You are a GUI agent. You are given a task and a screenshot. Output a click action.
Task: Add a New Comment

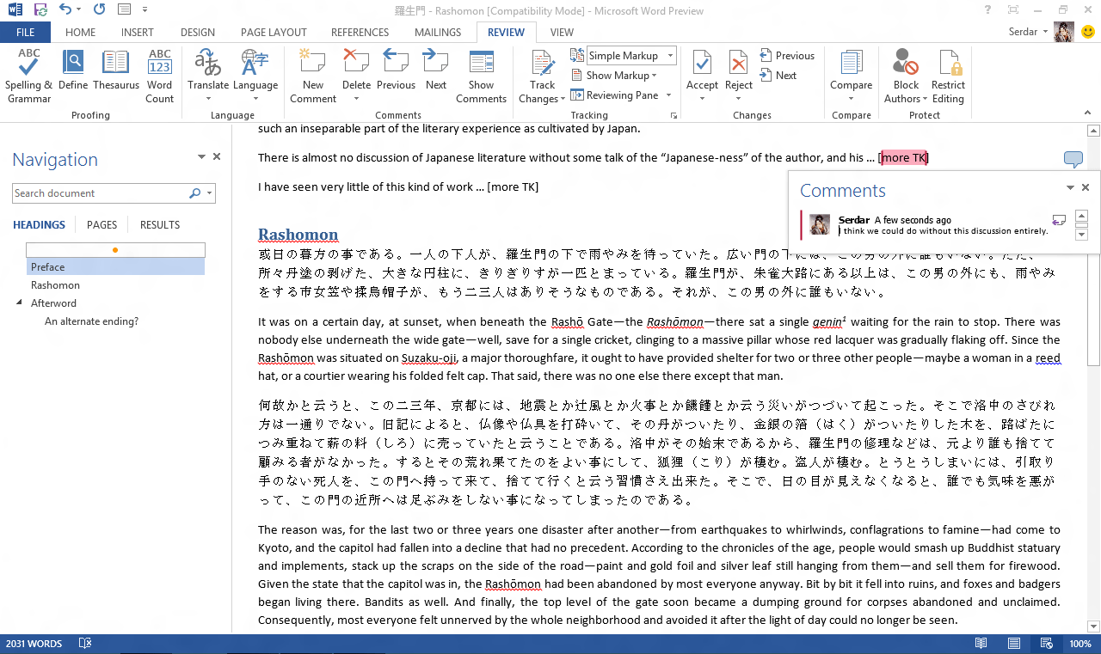pos(313,76)
